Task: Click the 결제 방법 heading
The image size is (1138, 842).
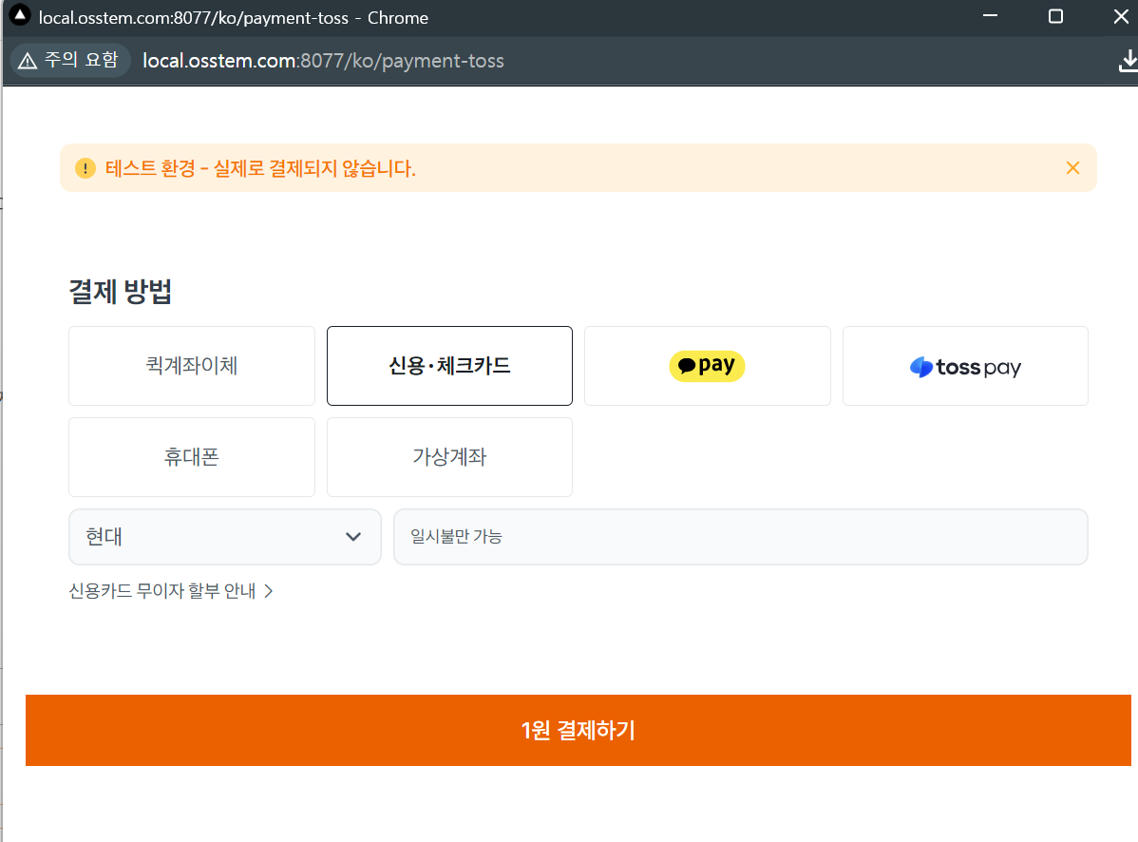Action: [121, 292]
